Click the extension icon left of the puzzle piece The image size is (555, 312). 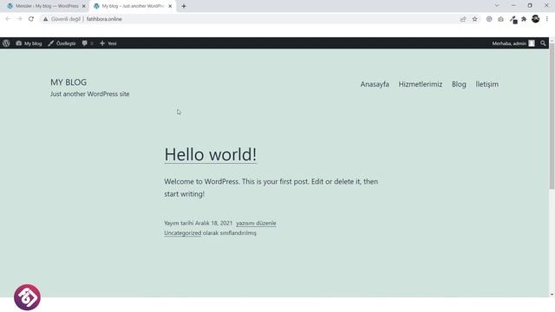(x=513, y=19)
